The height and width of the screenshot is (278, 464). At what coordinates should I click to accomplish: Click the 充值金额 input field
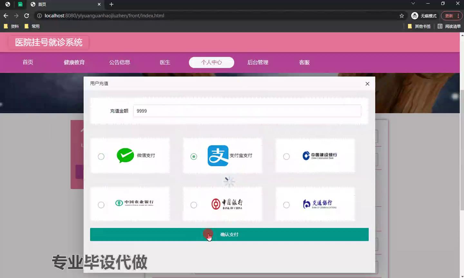(247, 111)
